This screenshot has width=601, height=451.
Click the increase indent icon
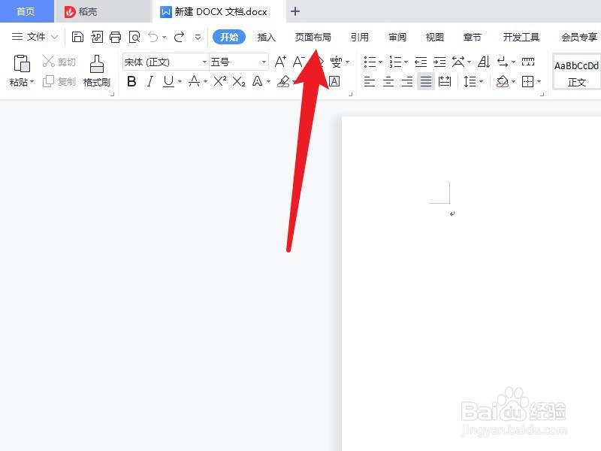click(439, 62)
